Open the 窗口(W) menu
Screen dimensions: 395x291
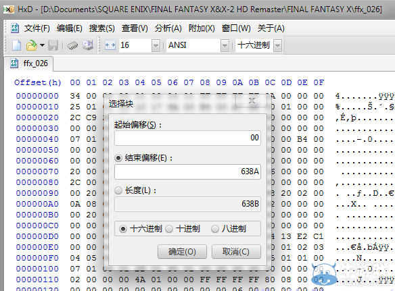(236, 28)
